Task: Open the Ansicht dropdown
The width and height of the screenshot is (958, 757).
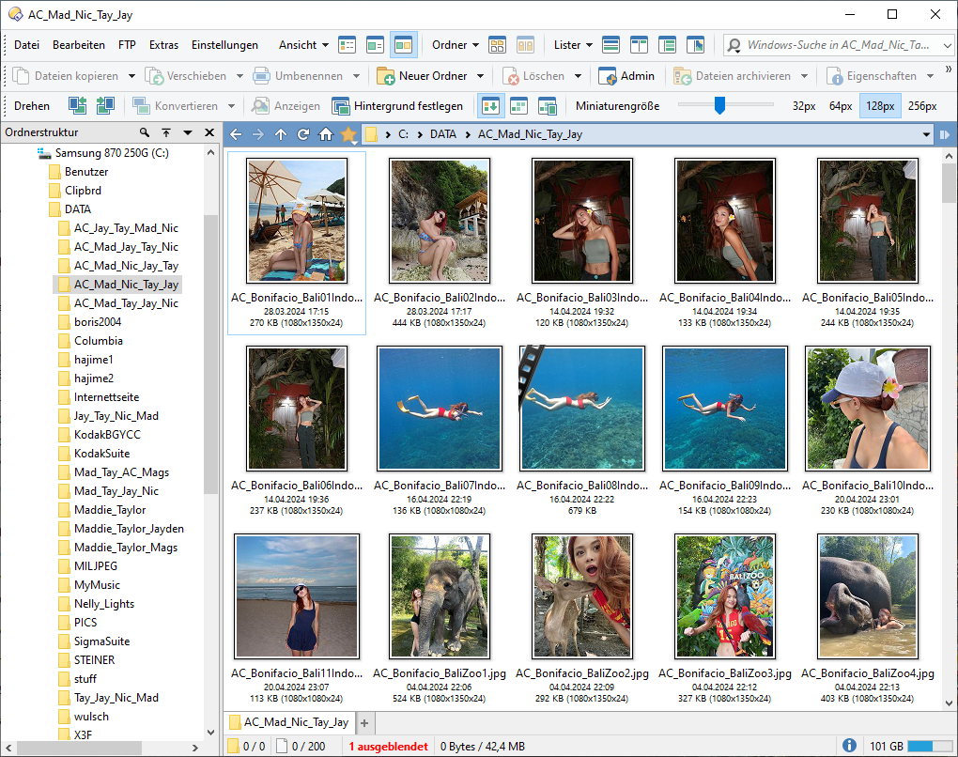Action: [x=303, y=45]
